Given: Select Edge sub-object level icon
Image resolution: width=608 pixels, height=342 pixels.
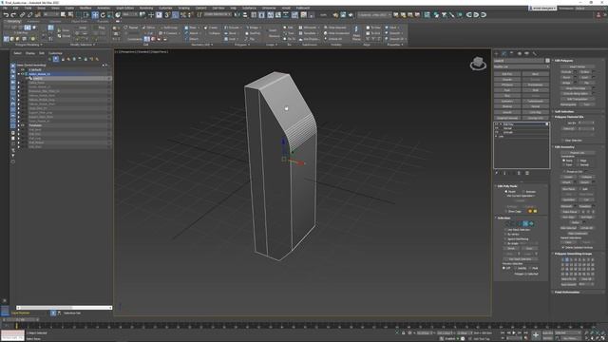Looking at the screenshot, I should tap(514, 224).
